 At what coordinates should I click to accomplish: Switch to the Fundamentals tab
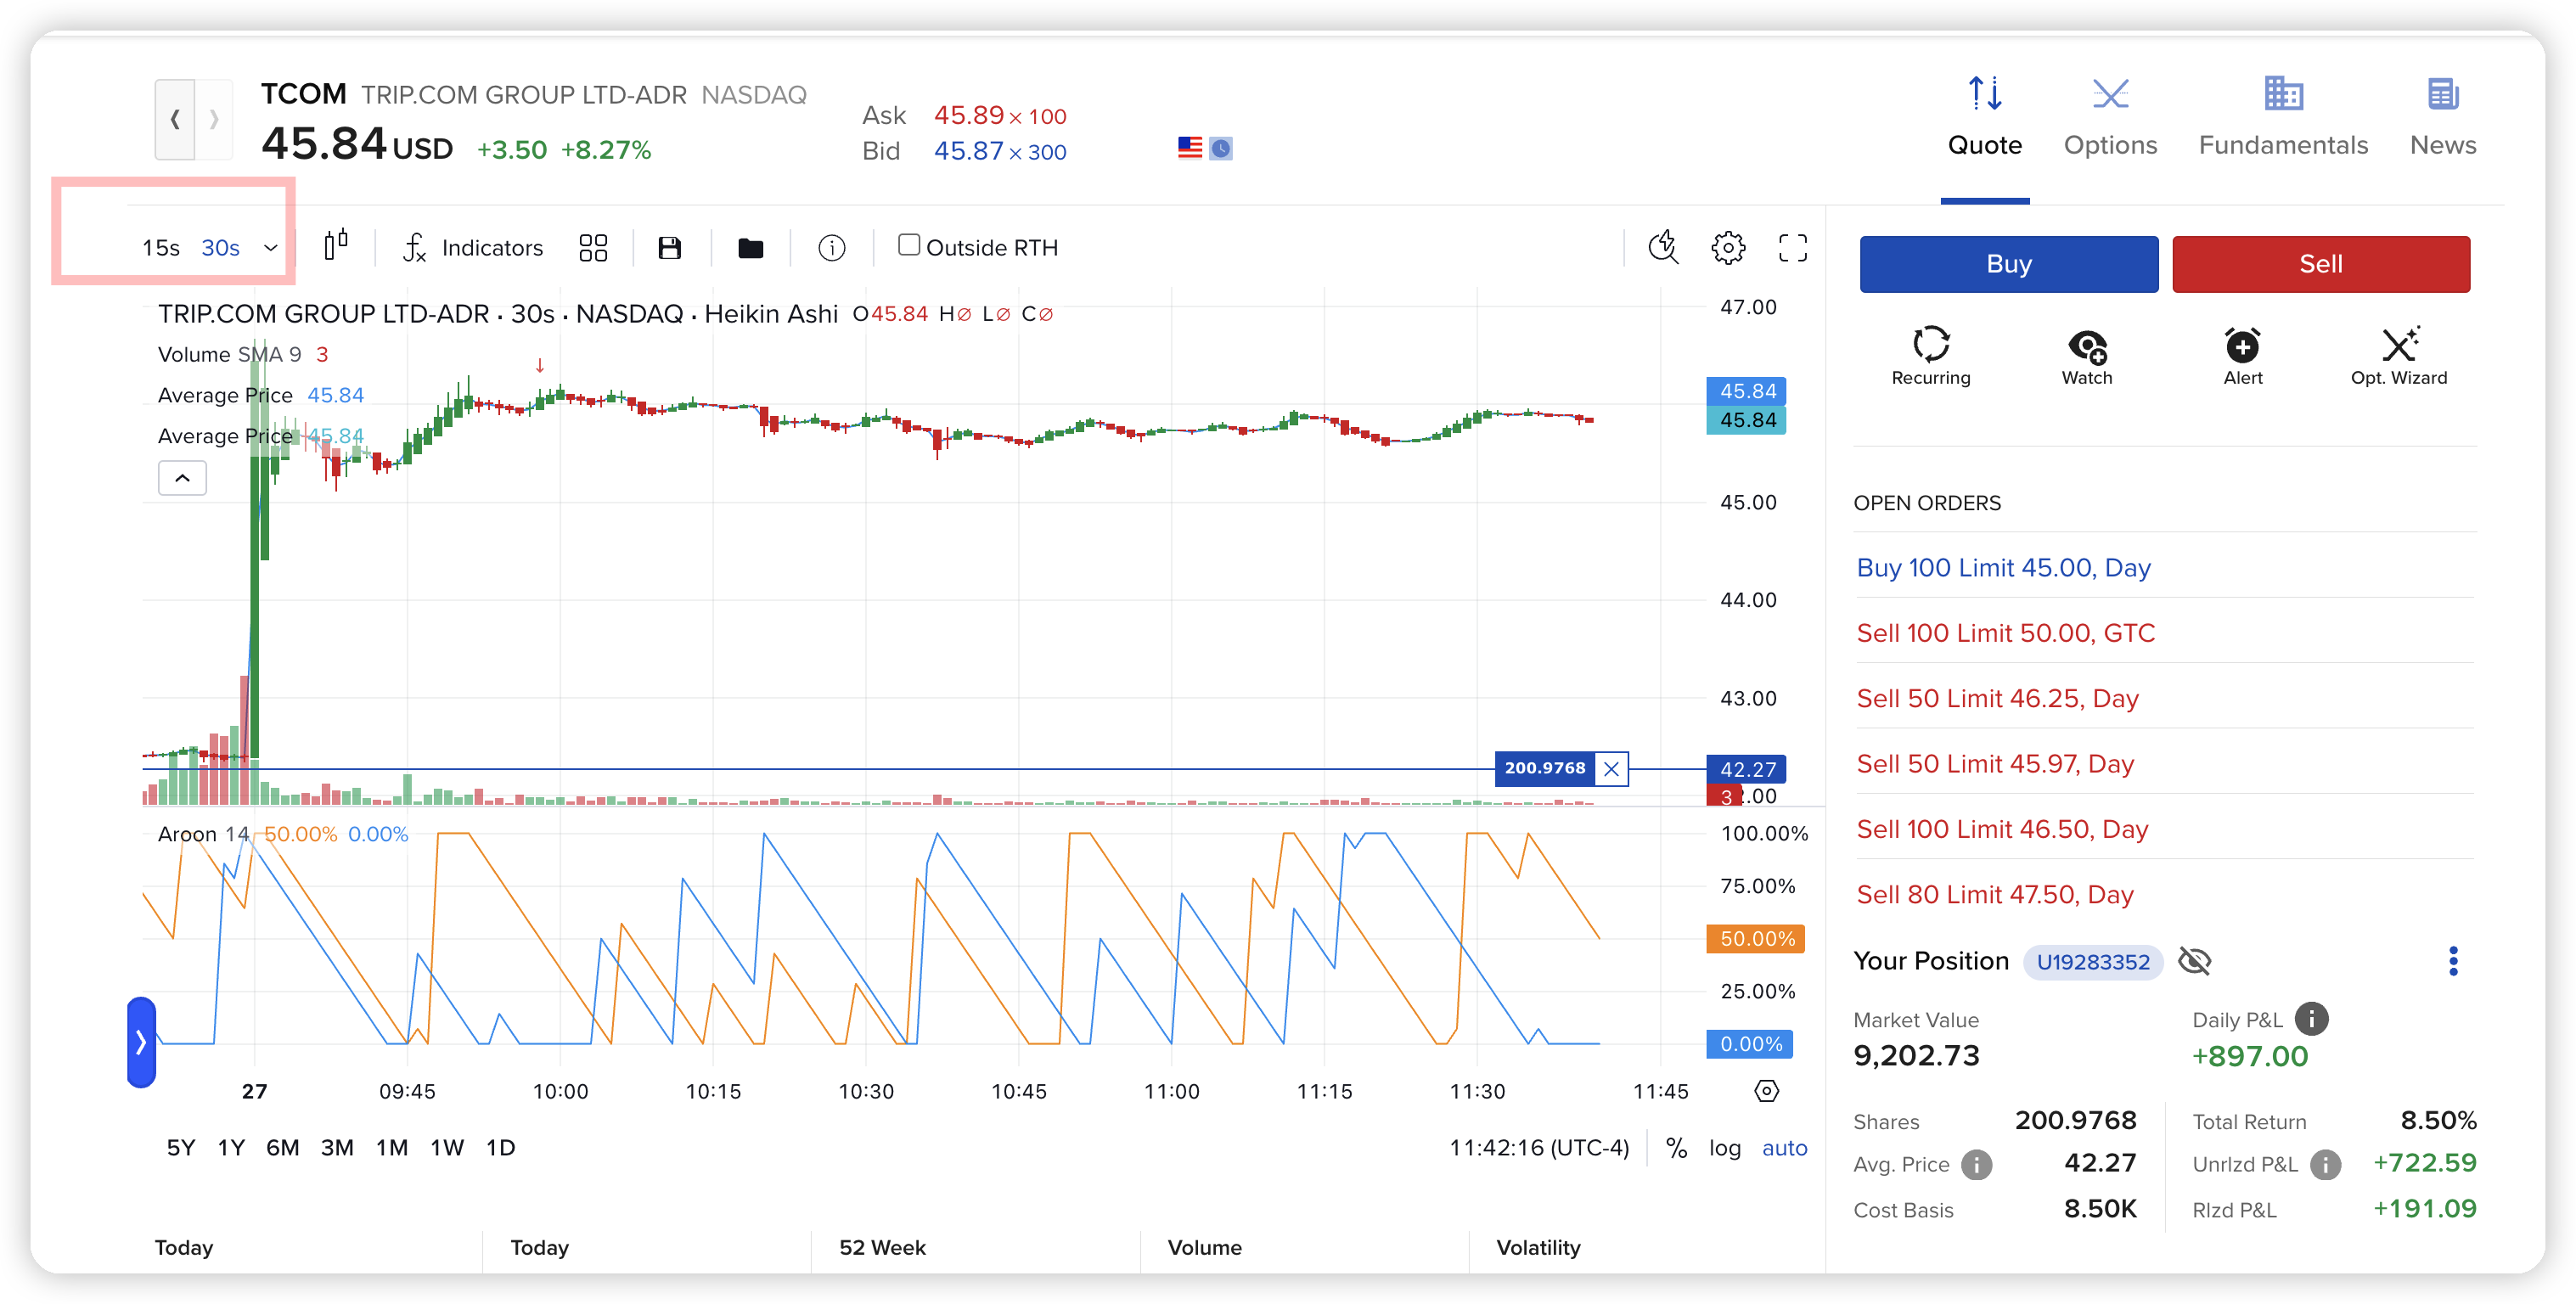click(x=2283, y=118)
